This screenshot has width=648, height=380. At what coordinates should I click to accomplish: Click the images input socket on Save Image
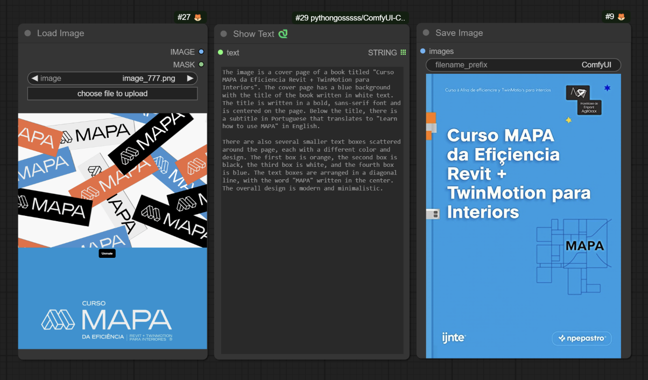click(x=422, y=51)
